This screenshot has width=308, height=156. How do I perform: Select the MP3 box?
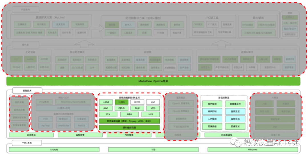coord(153,108)
